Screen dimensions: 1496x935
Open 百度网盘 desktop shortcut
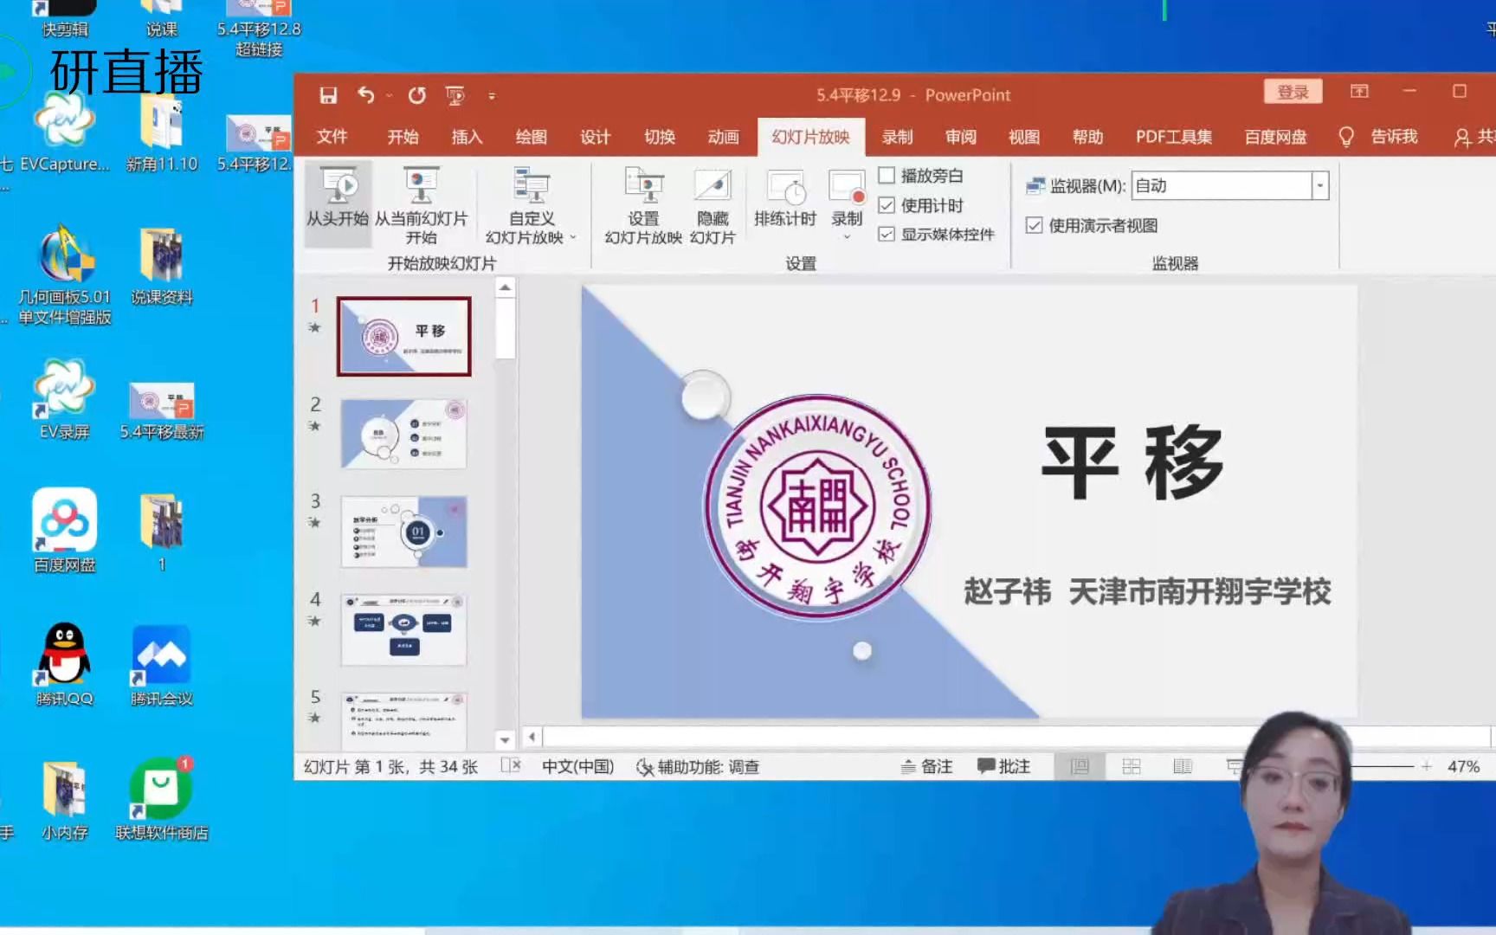pos(65,530)
